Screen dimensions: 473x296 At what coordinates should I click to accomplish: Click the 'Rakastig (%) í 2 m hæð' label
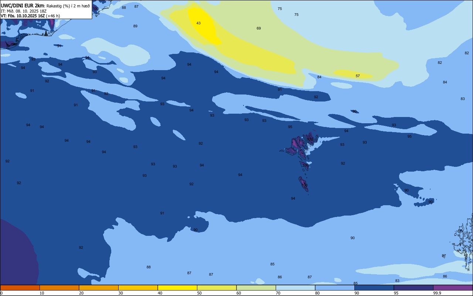pos(68,6)
